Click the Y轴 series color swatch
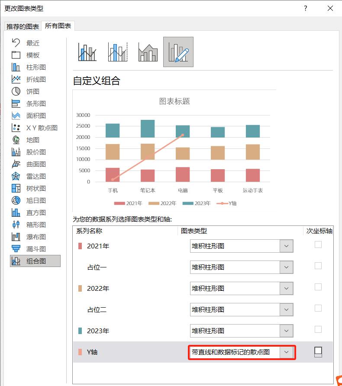Screen dimensions: 342x386 point(80,352)
